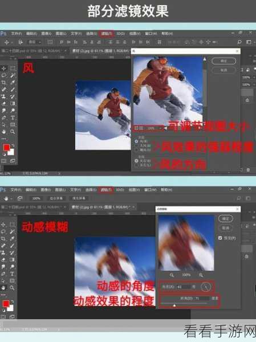Screen dimensions: 256x342
Task: Open the Window menu in the Motion Blur screenshot
Action: click(151, 190)
